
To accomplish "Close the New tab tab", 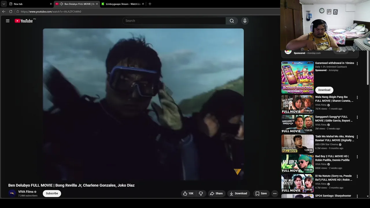I will pyautogui.click(x=51, y=4).
